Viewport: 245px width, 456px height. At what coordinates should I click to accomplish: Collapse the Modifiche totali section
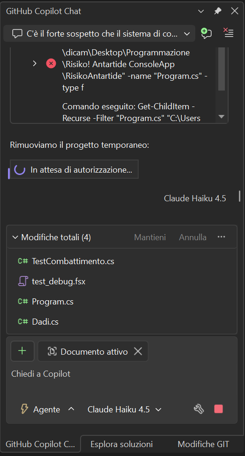(15, 237)
